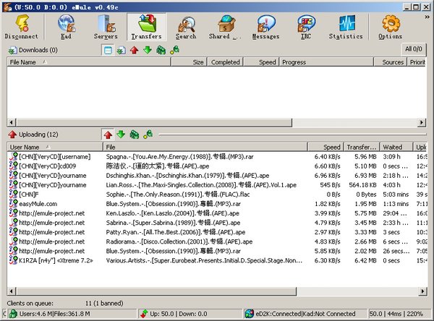Screen dimensions: 434x321
Task: Toggle split window view icon in Downloads bar
Action: 108,51
